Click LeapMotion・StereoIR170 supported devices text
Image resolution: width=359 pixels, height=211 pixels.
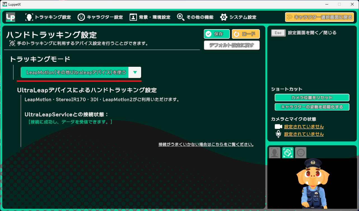point(102,100)
